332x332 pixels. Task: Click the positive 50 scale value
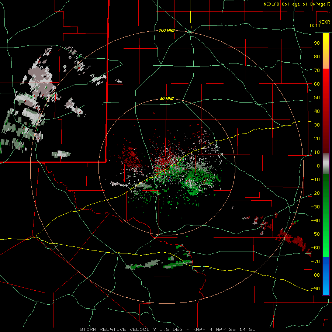[317, 98]
